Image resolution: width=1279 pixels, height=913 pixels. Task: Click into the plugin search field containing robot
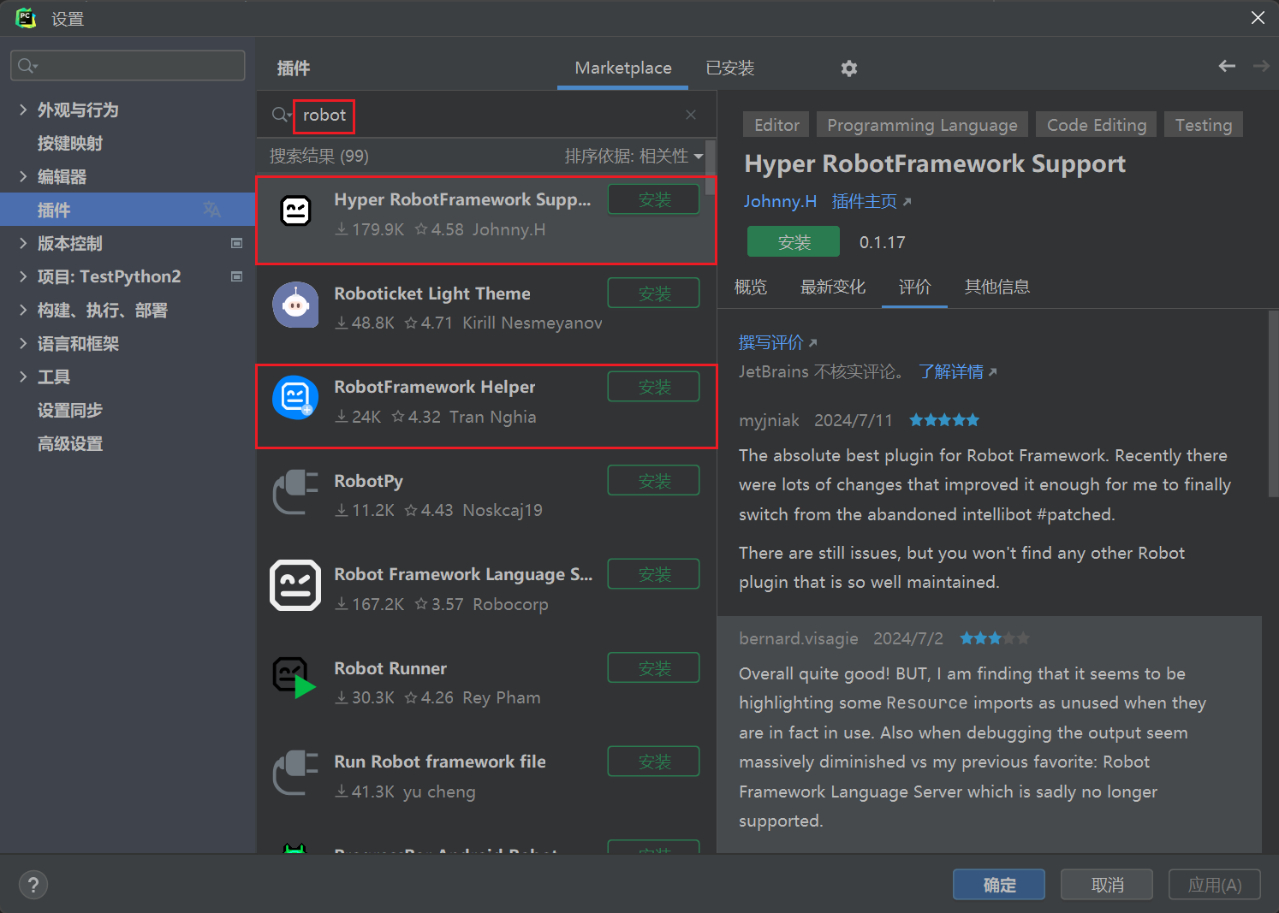488,115
